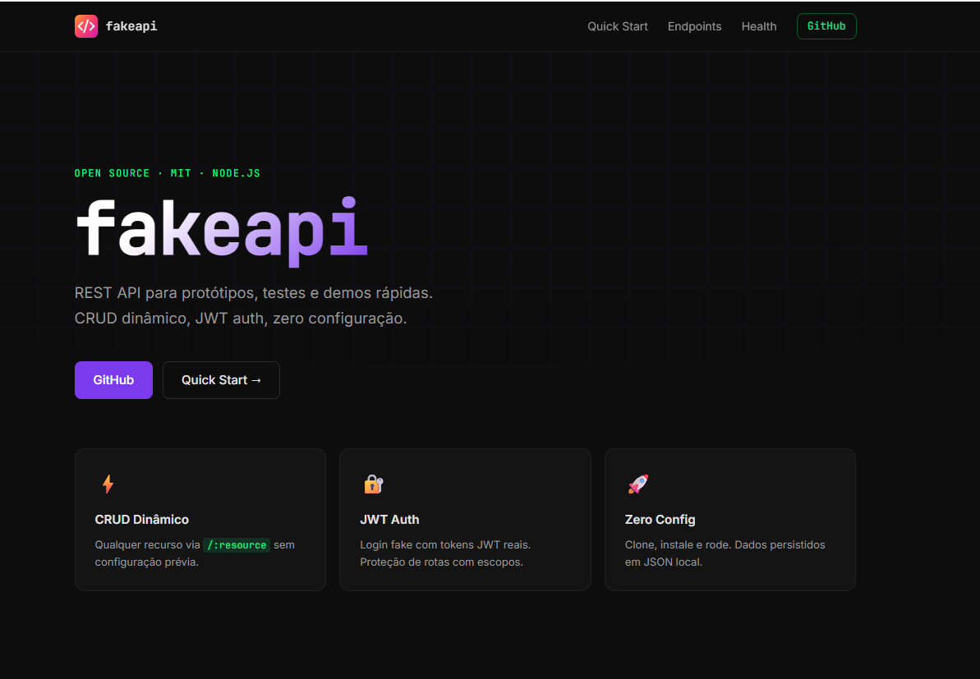Click the fakeapi code-bracket logo icon
Screen dimensions: 980x679
tap(86, 26)
